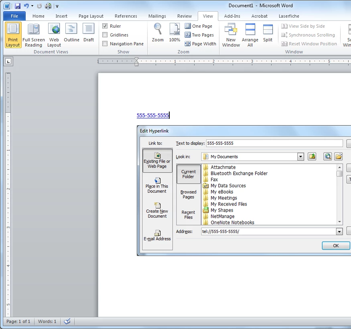Screen dimensions: 351x329
Task: Expand the Address dropdown arrow
Action: click(x=339, y=232)
